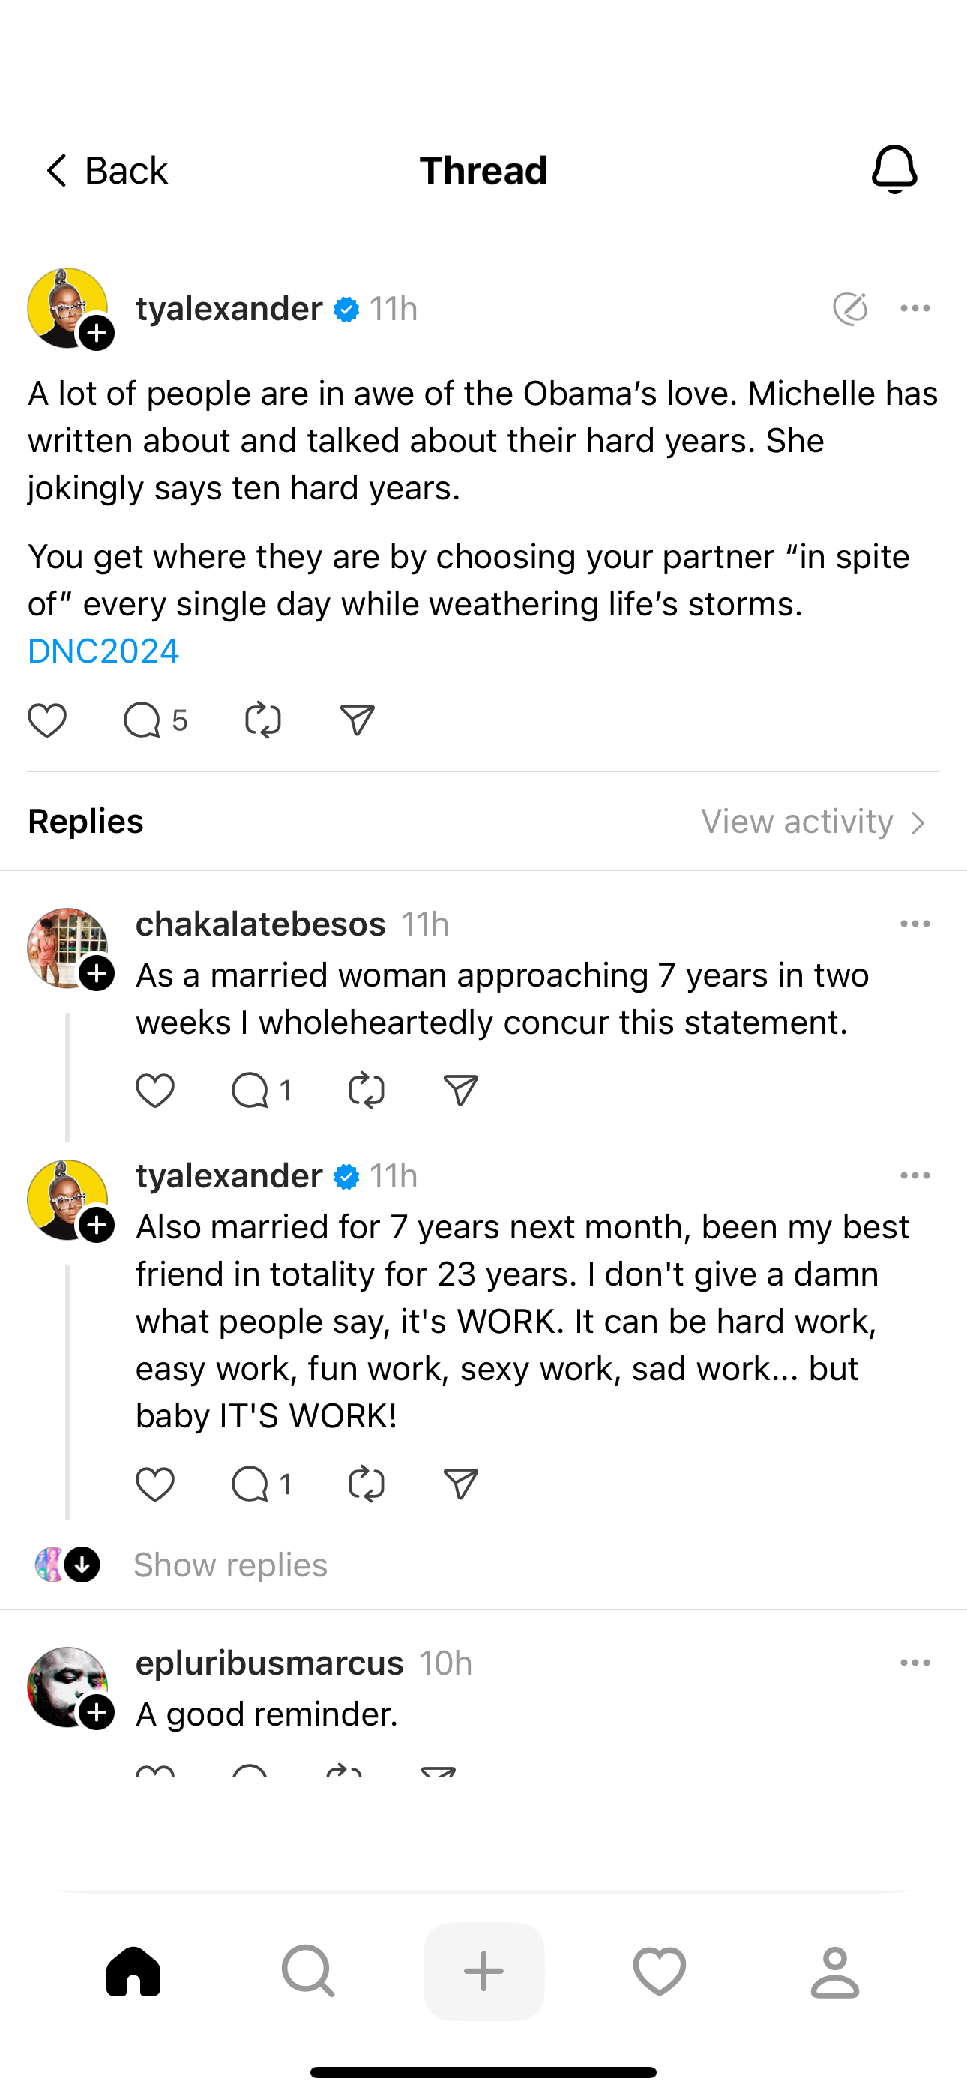Open the Search tab
The height and width of the screenshot is (2096, 967).
click(307, 1971)
